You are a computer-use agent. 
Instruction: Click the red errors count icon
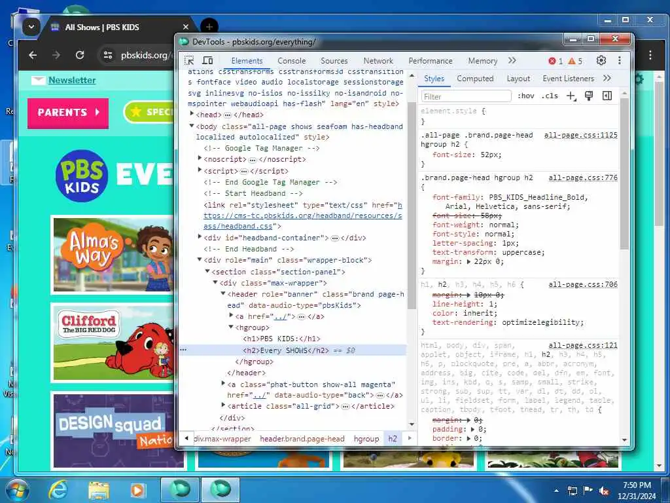pyautogui.click(x=552, y=61)
